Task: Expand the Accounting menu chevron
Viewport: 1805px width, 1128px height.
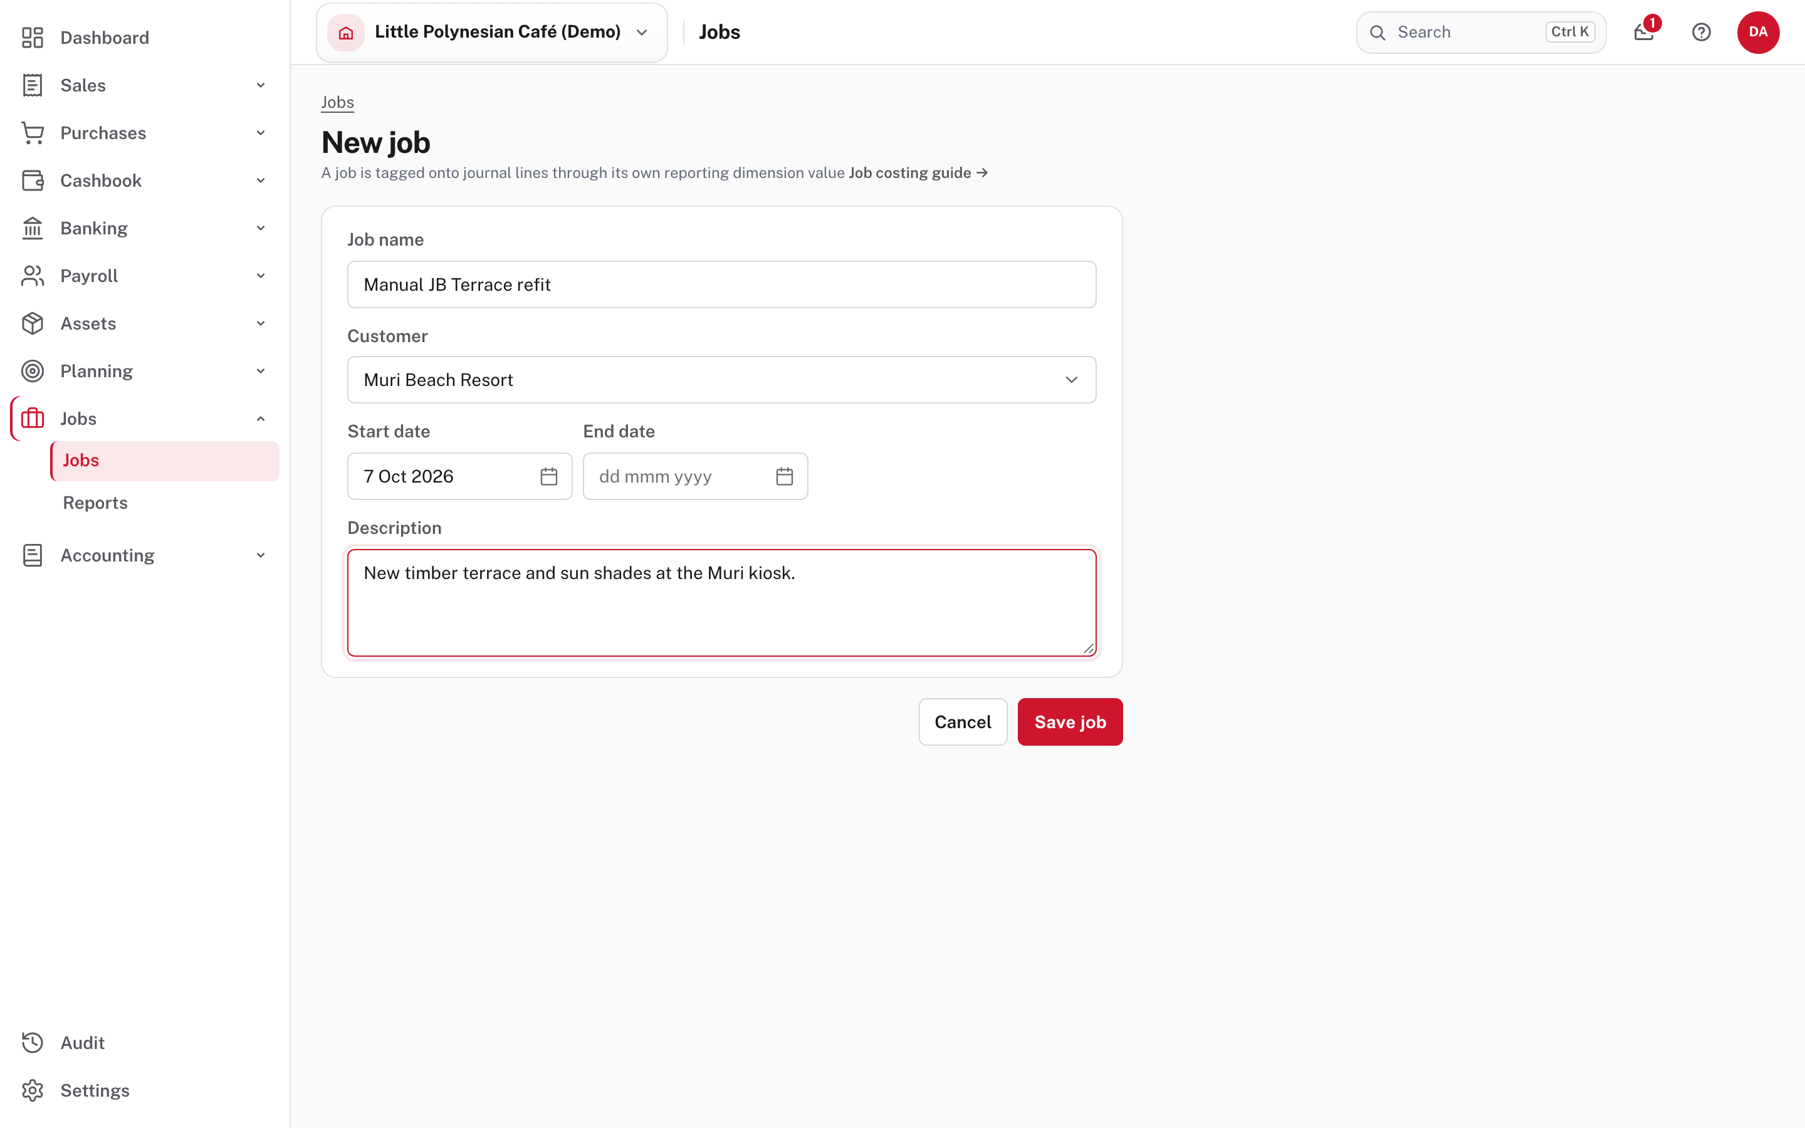Action: pos(261,555)
